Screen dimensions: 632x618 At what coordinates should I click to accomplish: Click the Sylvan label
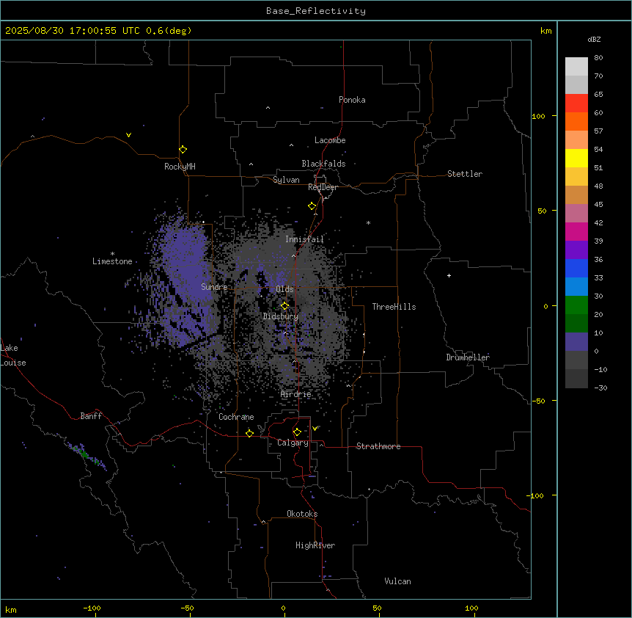(x=286, y=180)
